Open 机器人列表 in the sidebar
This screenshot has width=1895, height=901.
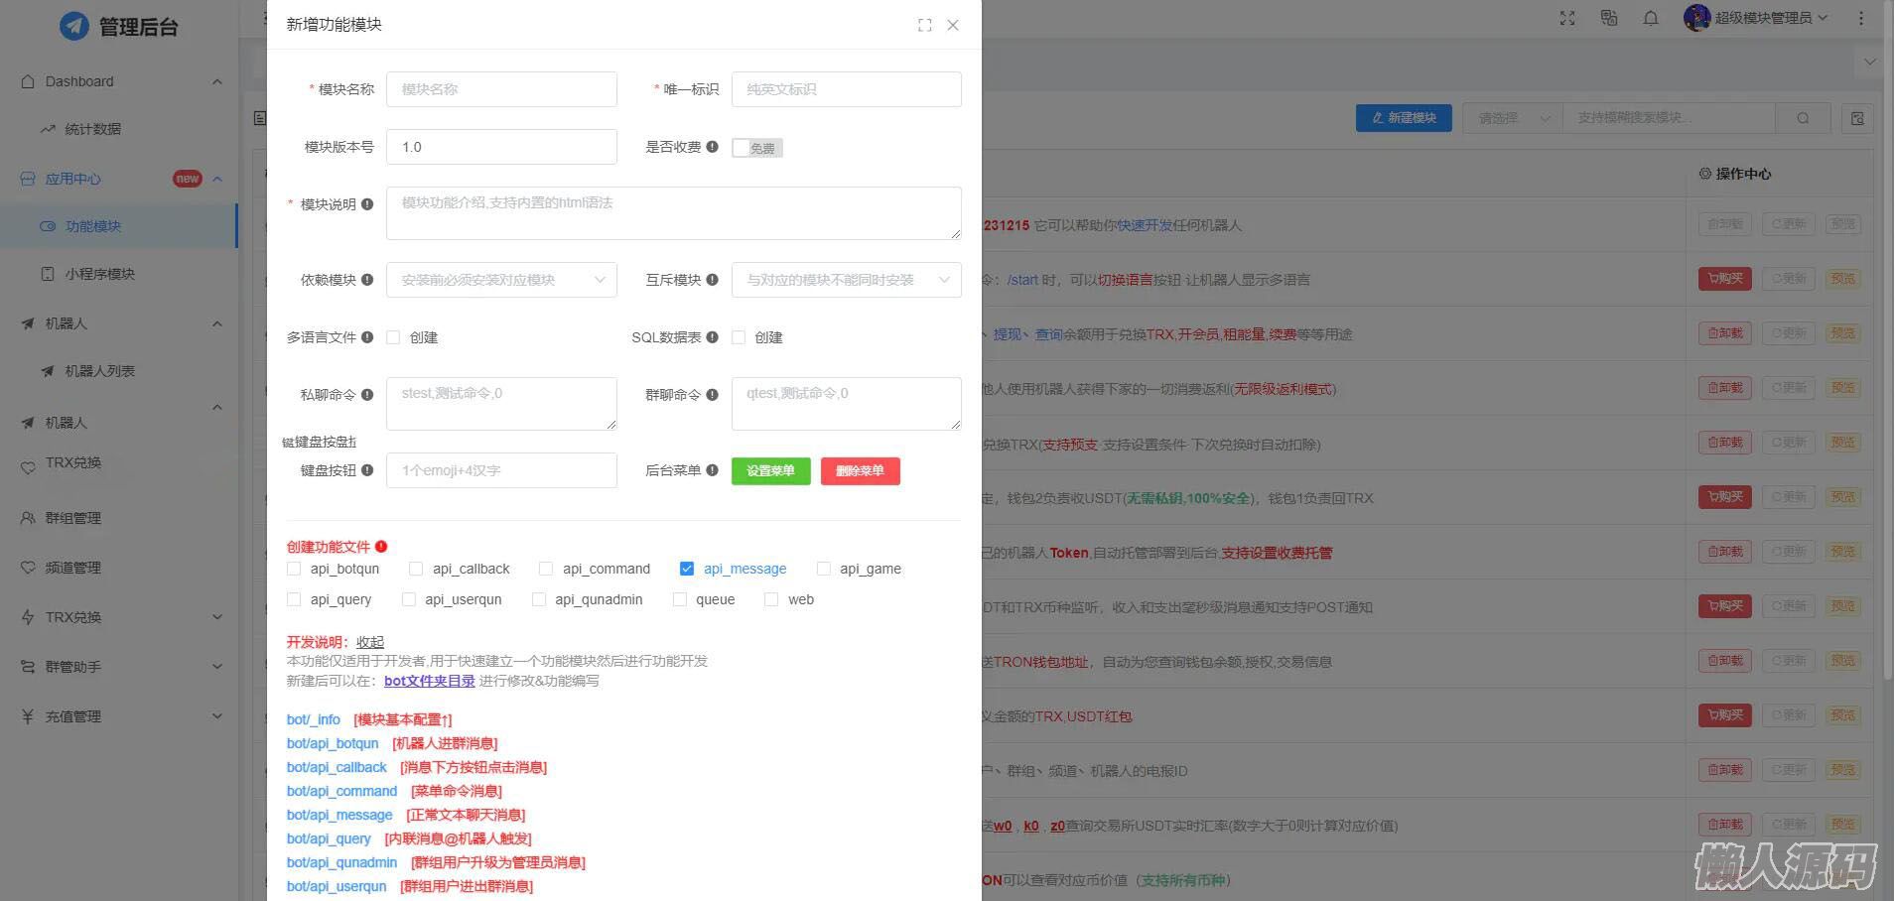tap(99, 371)
